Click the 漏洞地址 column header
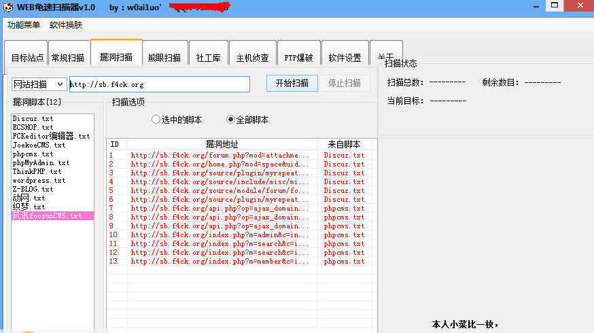The height and width of the screenshot is (333, 594). (x=222, y=144)
